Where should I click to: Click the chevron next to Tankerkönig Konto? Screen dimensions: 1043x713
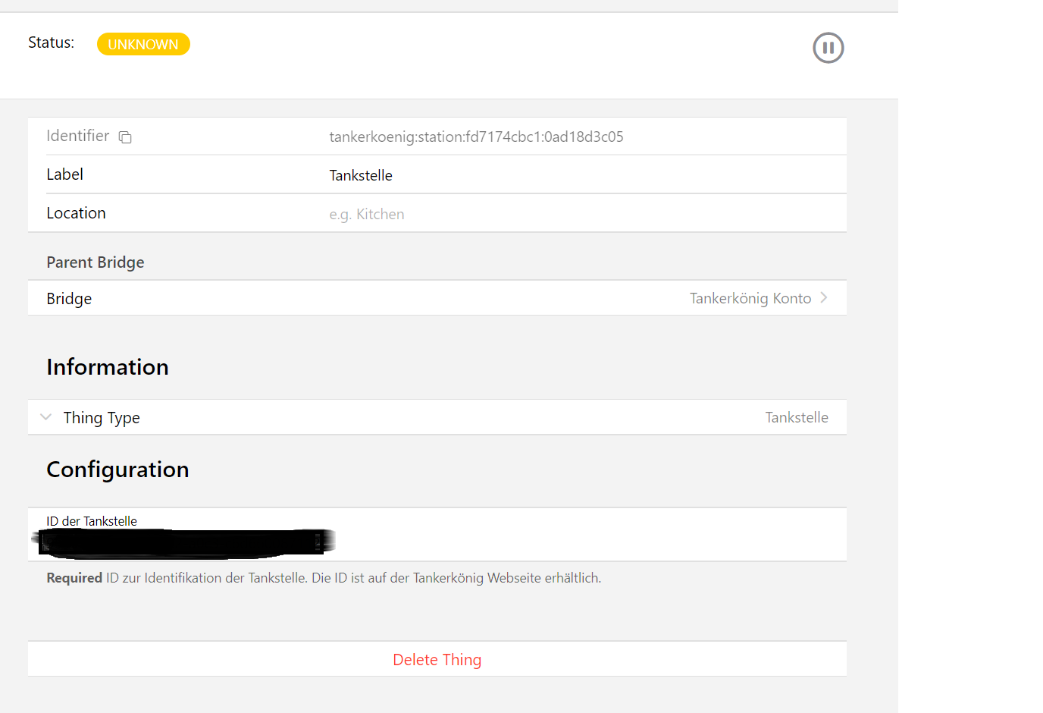(824, 298)
